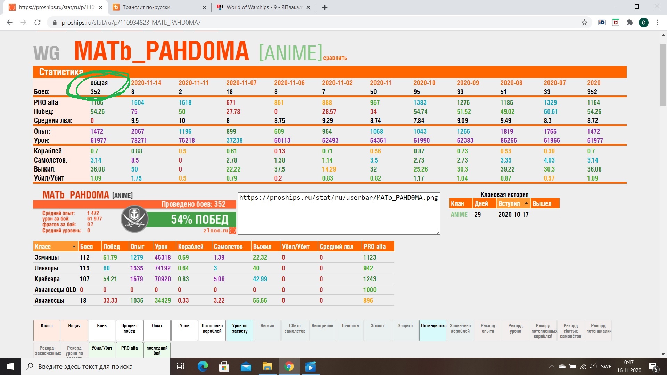Close the World of Warships tab
667x375 pixels.
tap(308, 7)
